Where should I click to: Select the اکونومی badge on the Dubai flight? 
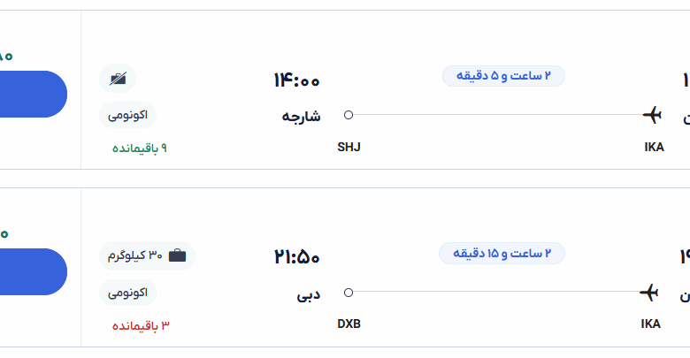pyautogui.click(x=128, y=292)
